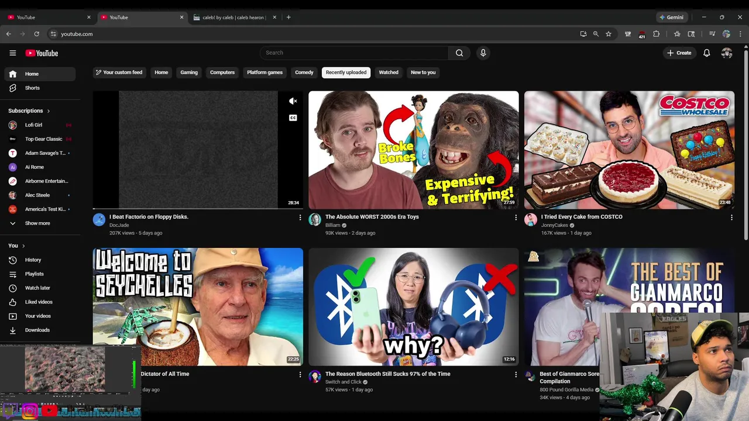Toggle closed captions on Factorio preview
The image size is (749, 421).
coord(293,118)
